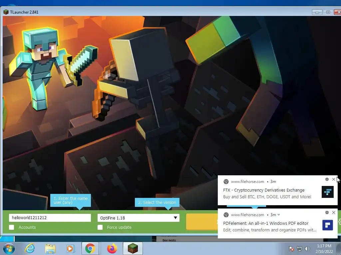Minimize the TLauncher window
The width and height of the screenshot is (341, 255).
(317, 12)
